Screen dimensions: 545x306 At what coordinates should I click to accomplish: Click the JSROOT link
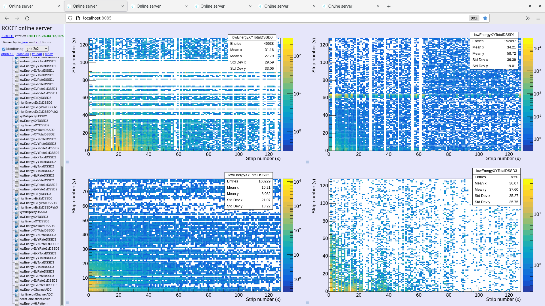pos(7,36)
